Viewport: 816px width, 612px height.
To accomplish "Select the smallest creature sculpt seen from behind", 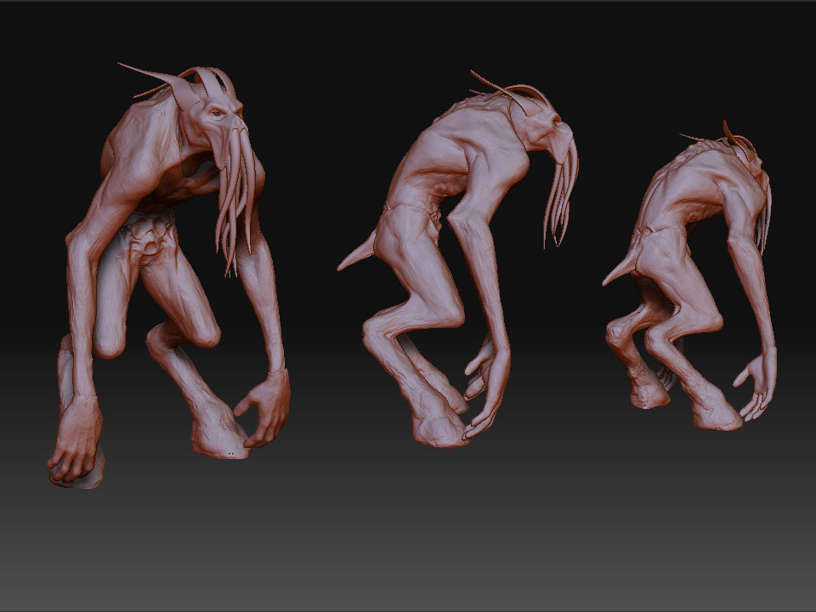I will [x=689, y=275].
